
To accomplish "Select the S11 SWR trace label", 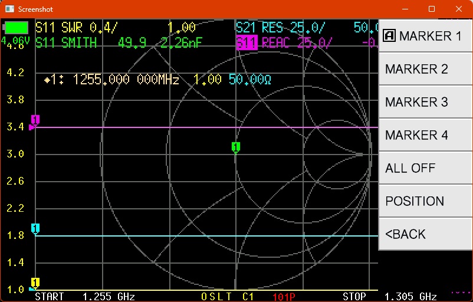I will tap(77, 28).
